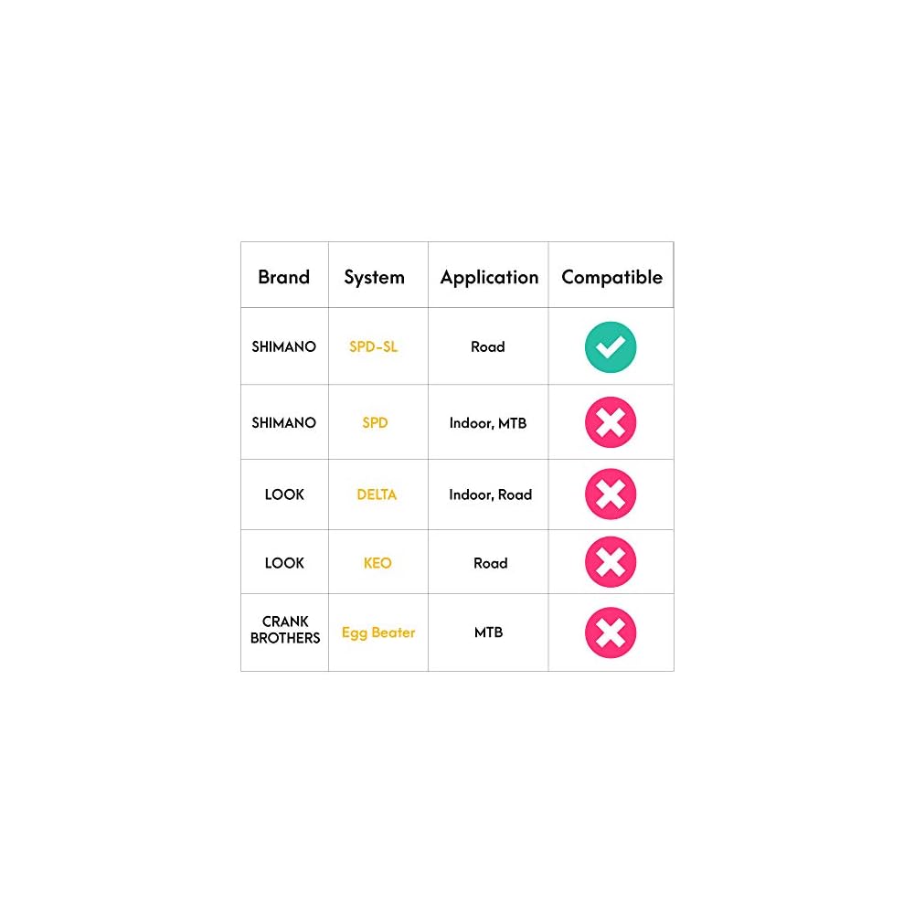Select the Brand column header
The width and height of the screenshot is (914, 914).
coord(283,277)
